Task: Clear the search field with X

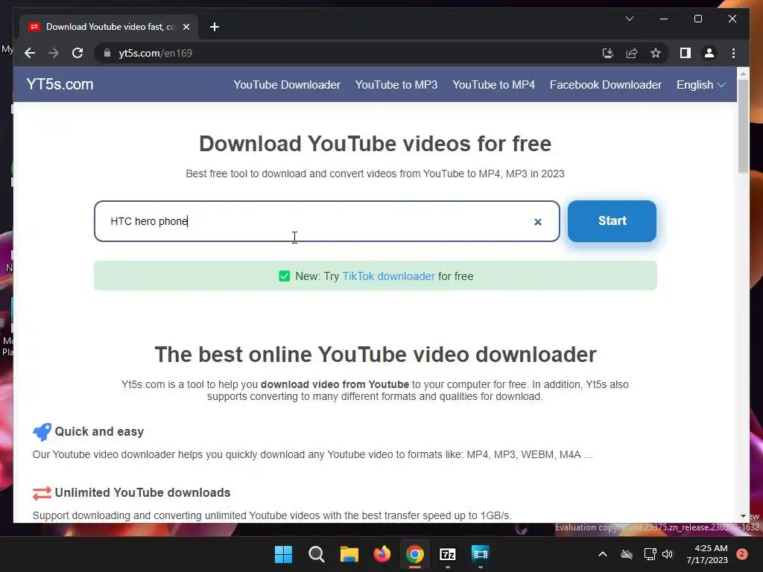Action: coord(538,222)
